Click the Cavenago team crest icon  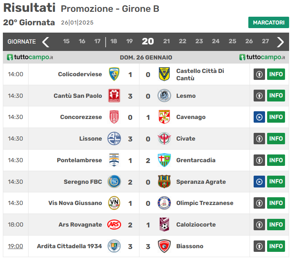pyautogui.click(x=164, y=117)
